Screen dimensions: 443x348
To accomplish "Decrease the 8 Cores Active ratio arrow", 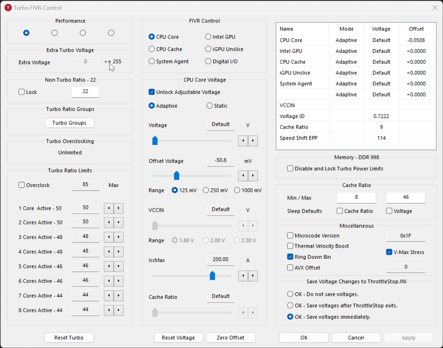I will click(x=109, y=310).
